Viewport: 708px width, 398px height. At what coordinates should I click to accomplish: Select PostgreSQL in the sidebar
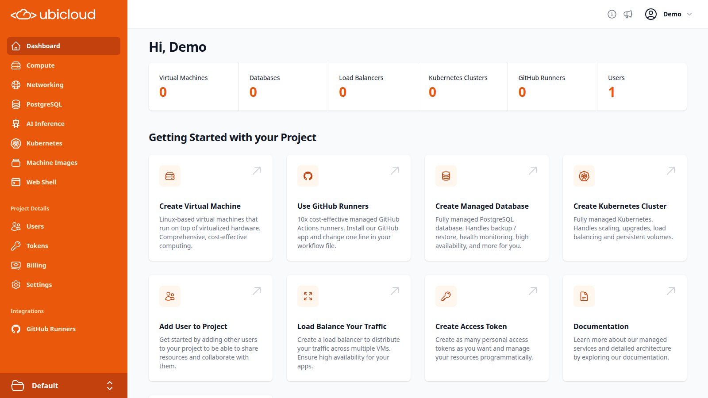tap(64, 104)
